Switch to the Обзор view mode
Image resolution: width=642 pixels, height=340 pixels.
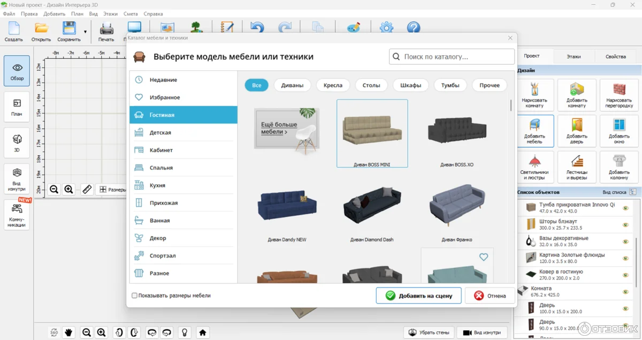click(17, 71)
